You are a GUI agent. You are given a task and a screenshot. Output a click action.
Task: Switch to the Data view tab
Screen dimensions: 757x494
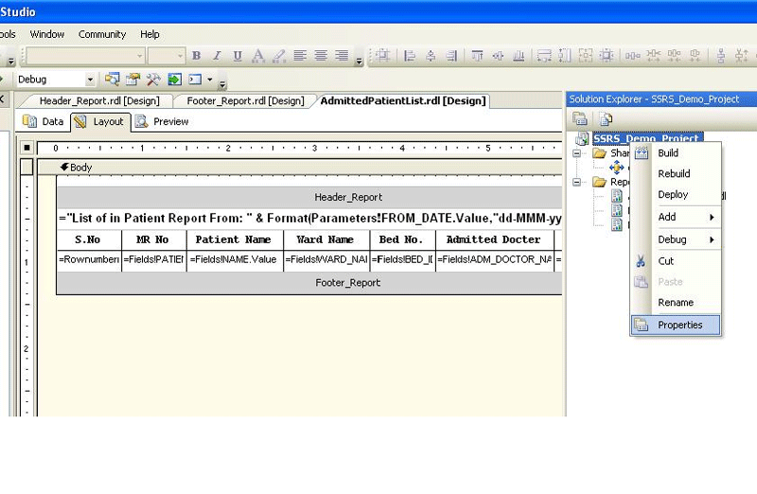click(44, 122)
